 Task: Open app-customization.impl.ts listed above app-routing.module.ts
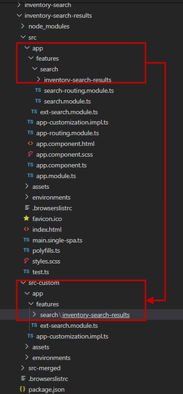pyautogui.click(x=72, y=123)
